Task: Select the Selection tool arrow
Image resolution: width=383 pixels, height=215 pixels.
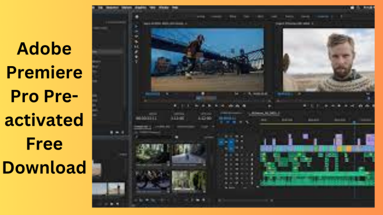Action: tap(136, 26)
